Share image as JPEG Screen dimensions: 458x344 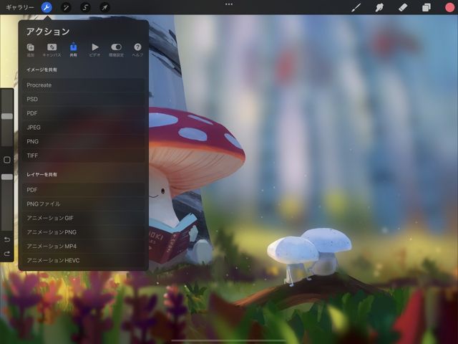tap(84, 128)
